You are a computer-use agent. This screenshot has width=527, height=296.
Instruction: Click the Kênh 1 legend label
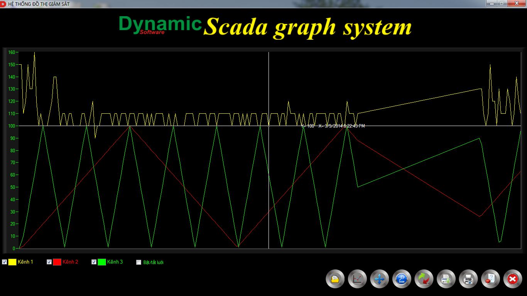(25, 262)
